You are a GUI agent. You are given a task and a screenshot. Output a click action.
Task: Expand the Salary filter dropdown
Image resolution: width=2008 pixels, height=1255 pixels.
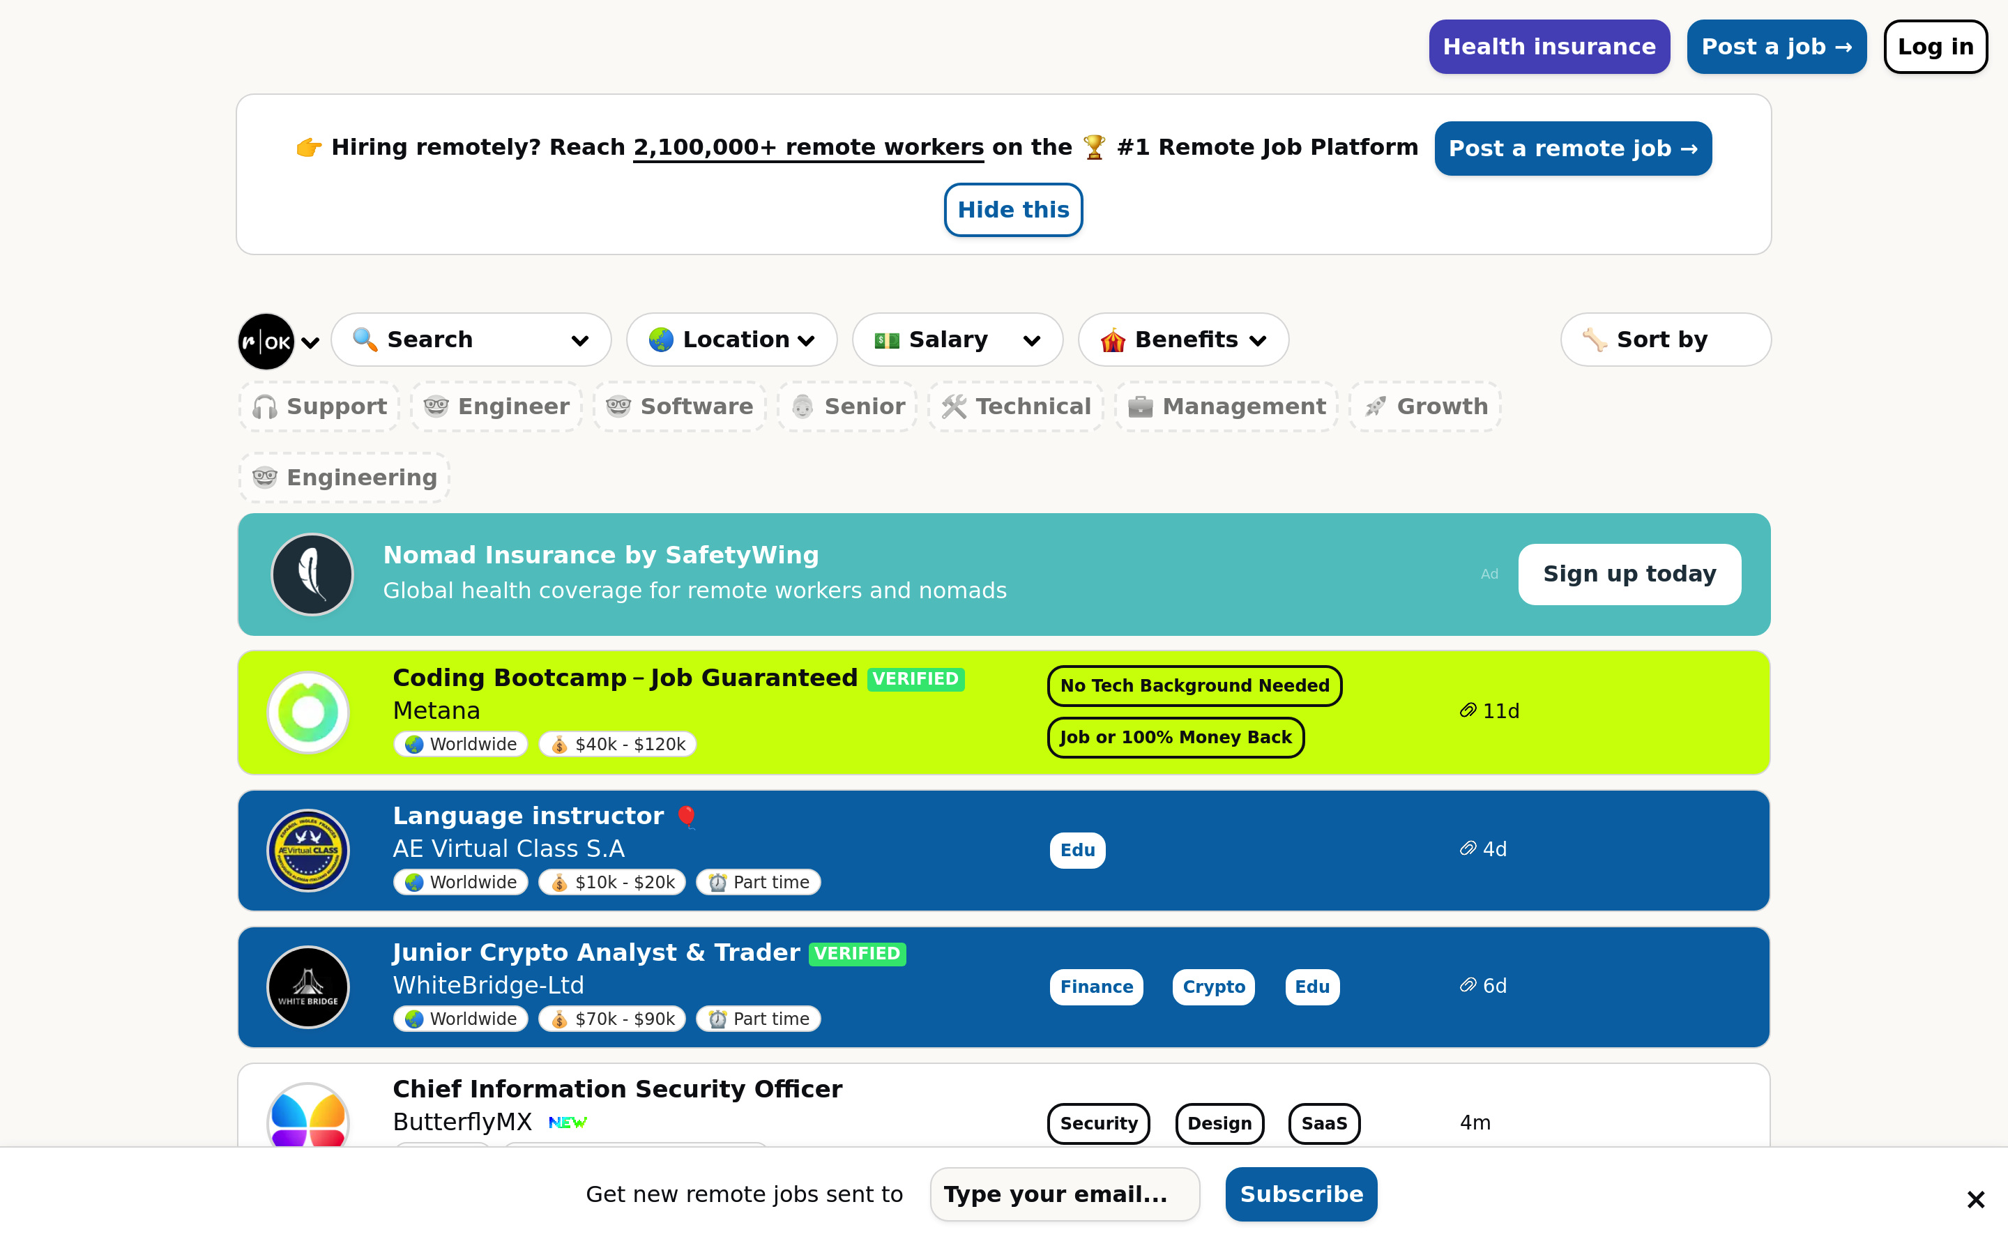click(957, 340)
